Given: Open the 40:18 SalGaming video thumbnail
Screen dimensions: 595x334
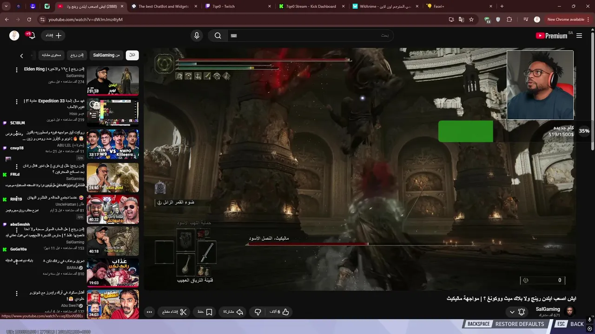Looking at the screenshot, I should 112,240.
